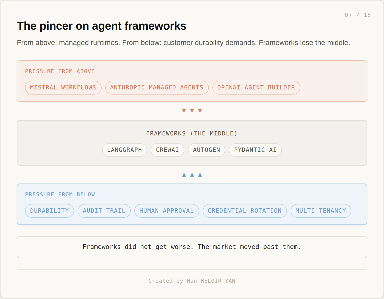
Task: Click the 'Frameworks did not get worse' quote
Action: (x=192, y=247)
